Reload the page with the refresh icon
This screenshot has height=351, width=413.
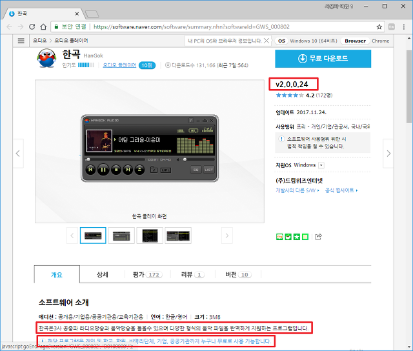tap(32, 27)
